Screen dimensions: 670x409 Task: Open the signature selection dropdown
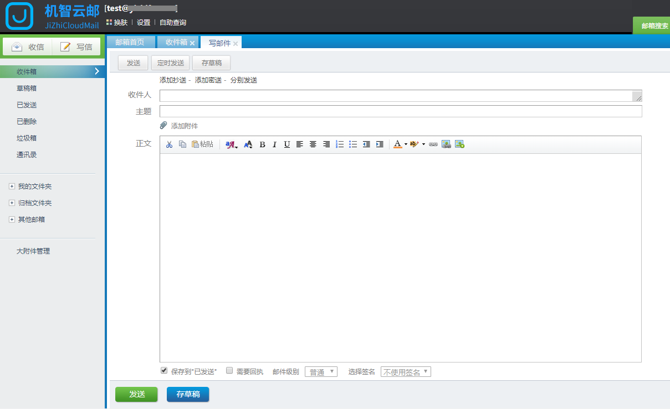406,372
